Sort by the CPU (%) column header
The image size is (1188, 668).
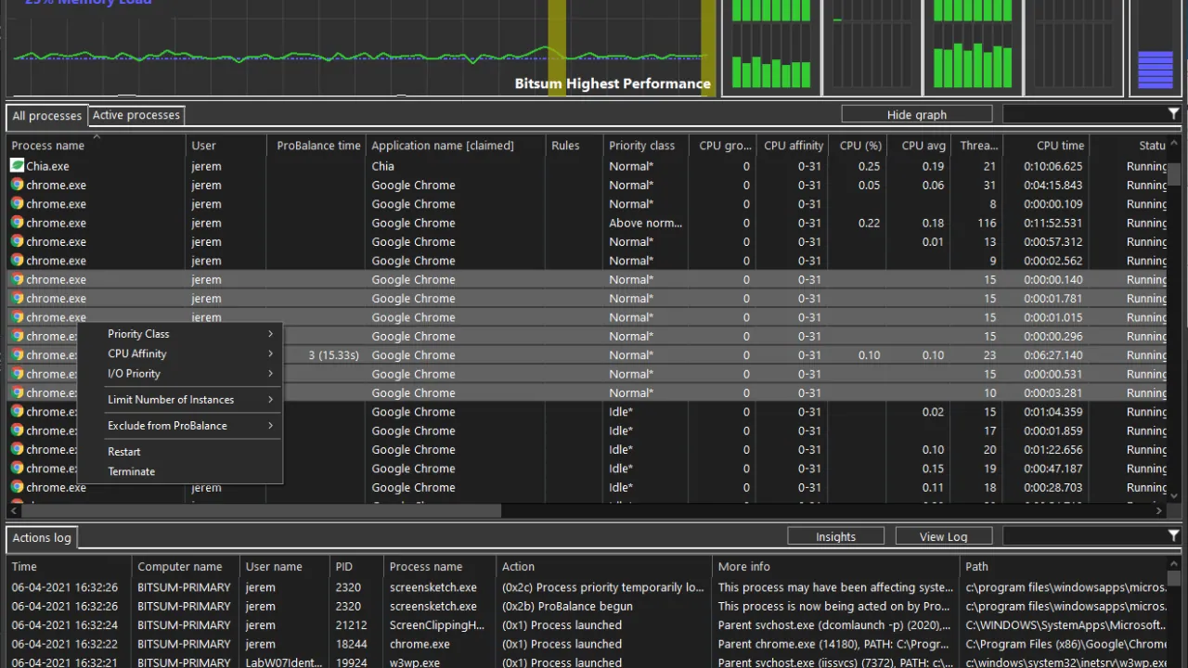coord(859,146)
